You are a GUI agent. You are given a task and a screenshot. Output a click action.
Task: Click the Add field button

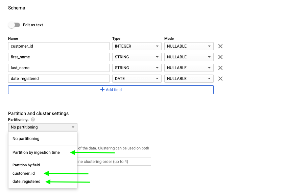click(111, 89)
